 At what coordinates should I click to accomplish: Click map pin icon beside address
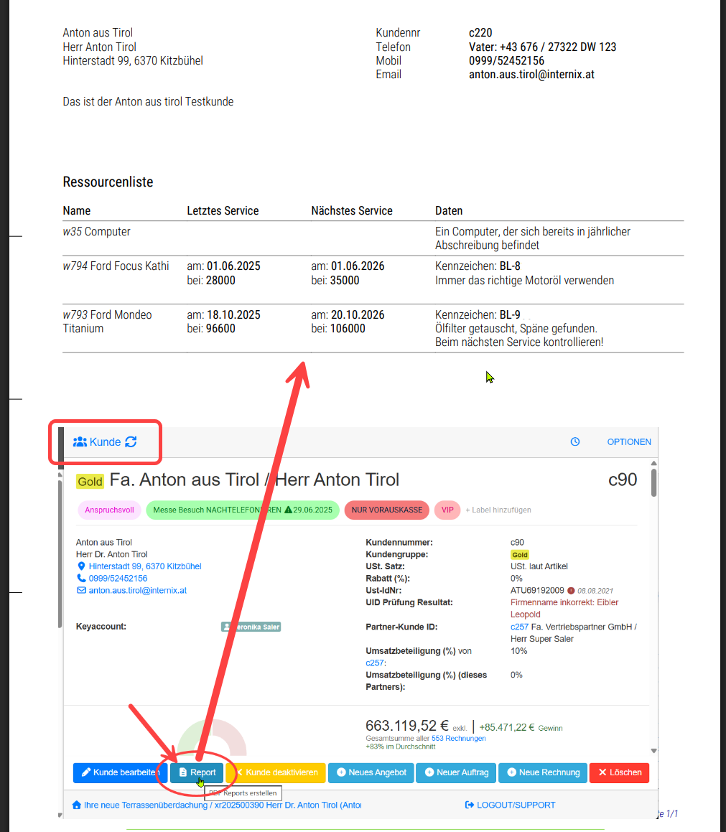point(81,566)
